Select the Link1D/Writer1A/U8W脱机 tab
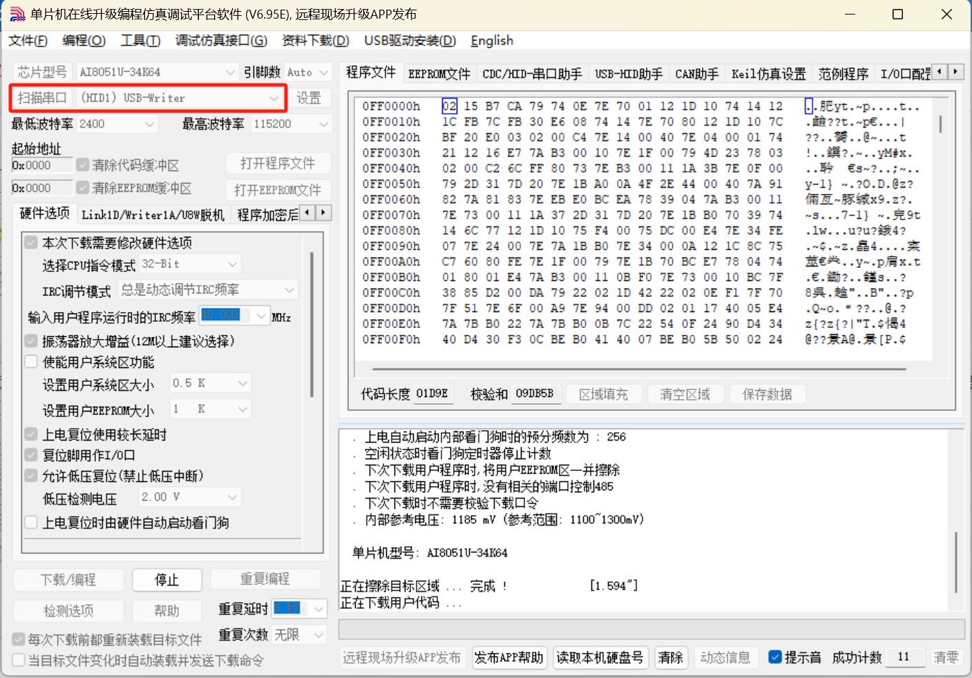The image size is (972, 678). coord(153,215)
